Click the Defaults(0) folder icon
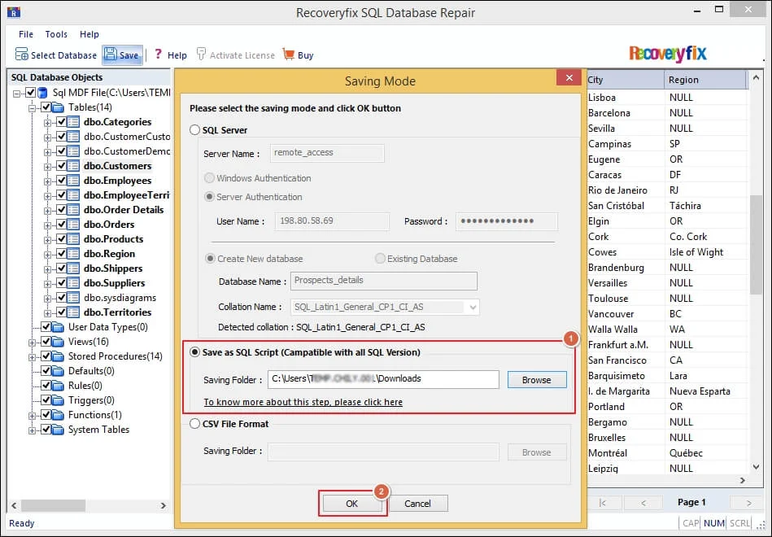 pos(58,371)
